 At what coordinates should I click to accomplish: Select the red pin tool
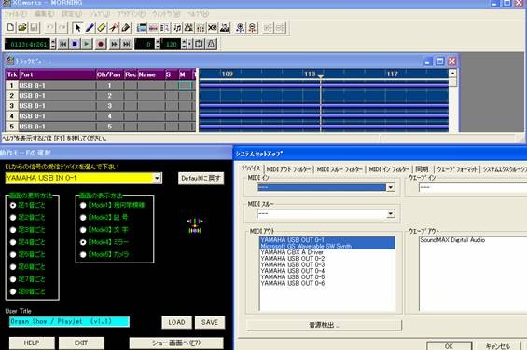[113, 28]
